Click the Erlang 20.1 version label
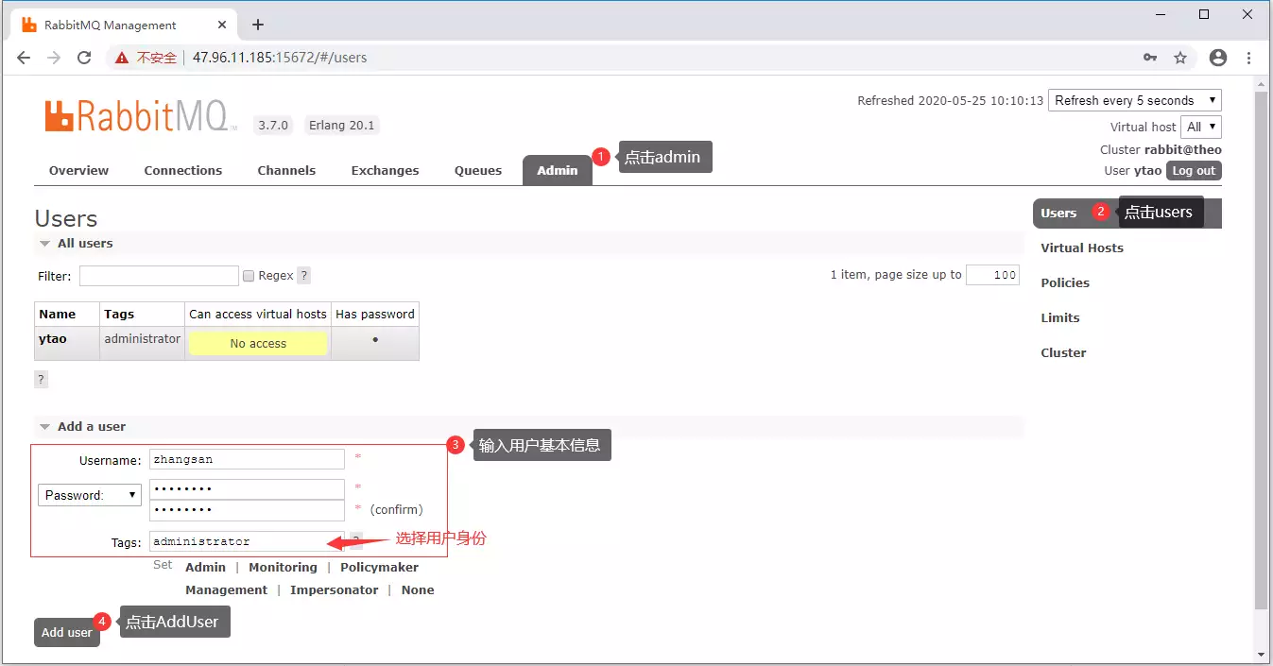 [341, 125]
